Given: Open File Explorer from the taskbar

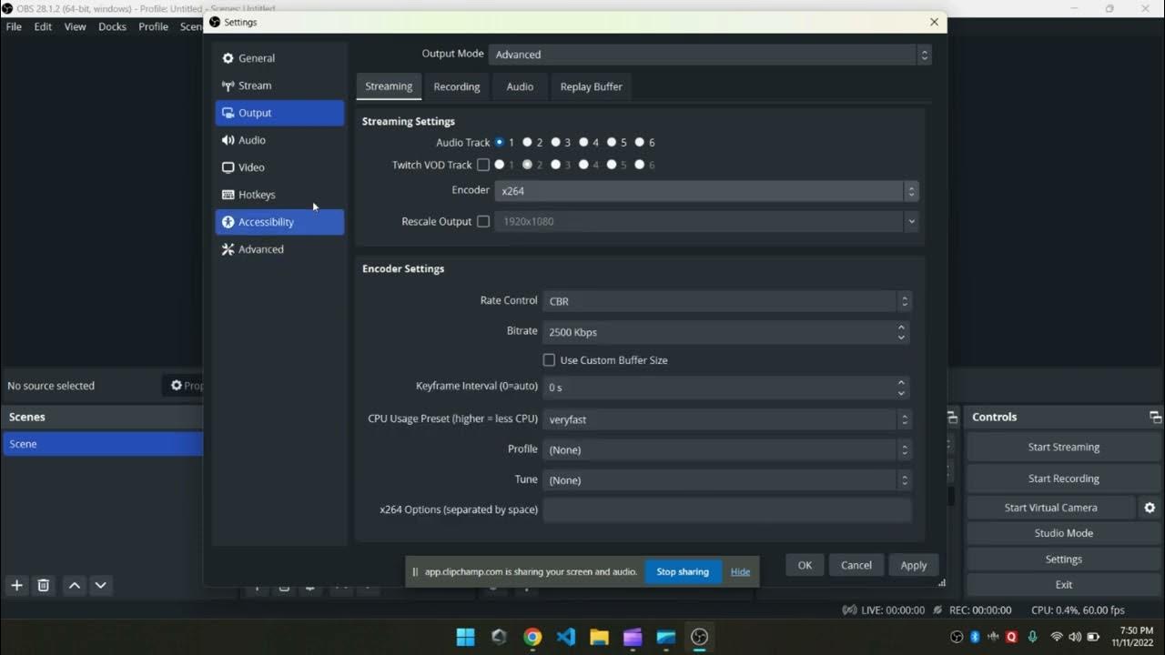Looking at the screenshot, I should pos(599,637).
